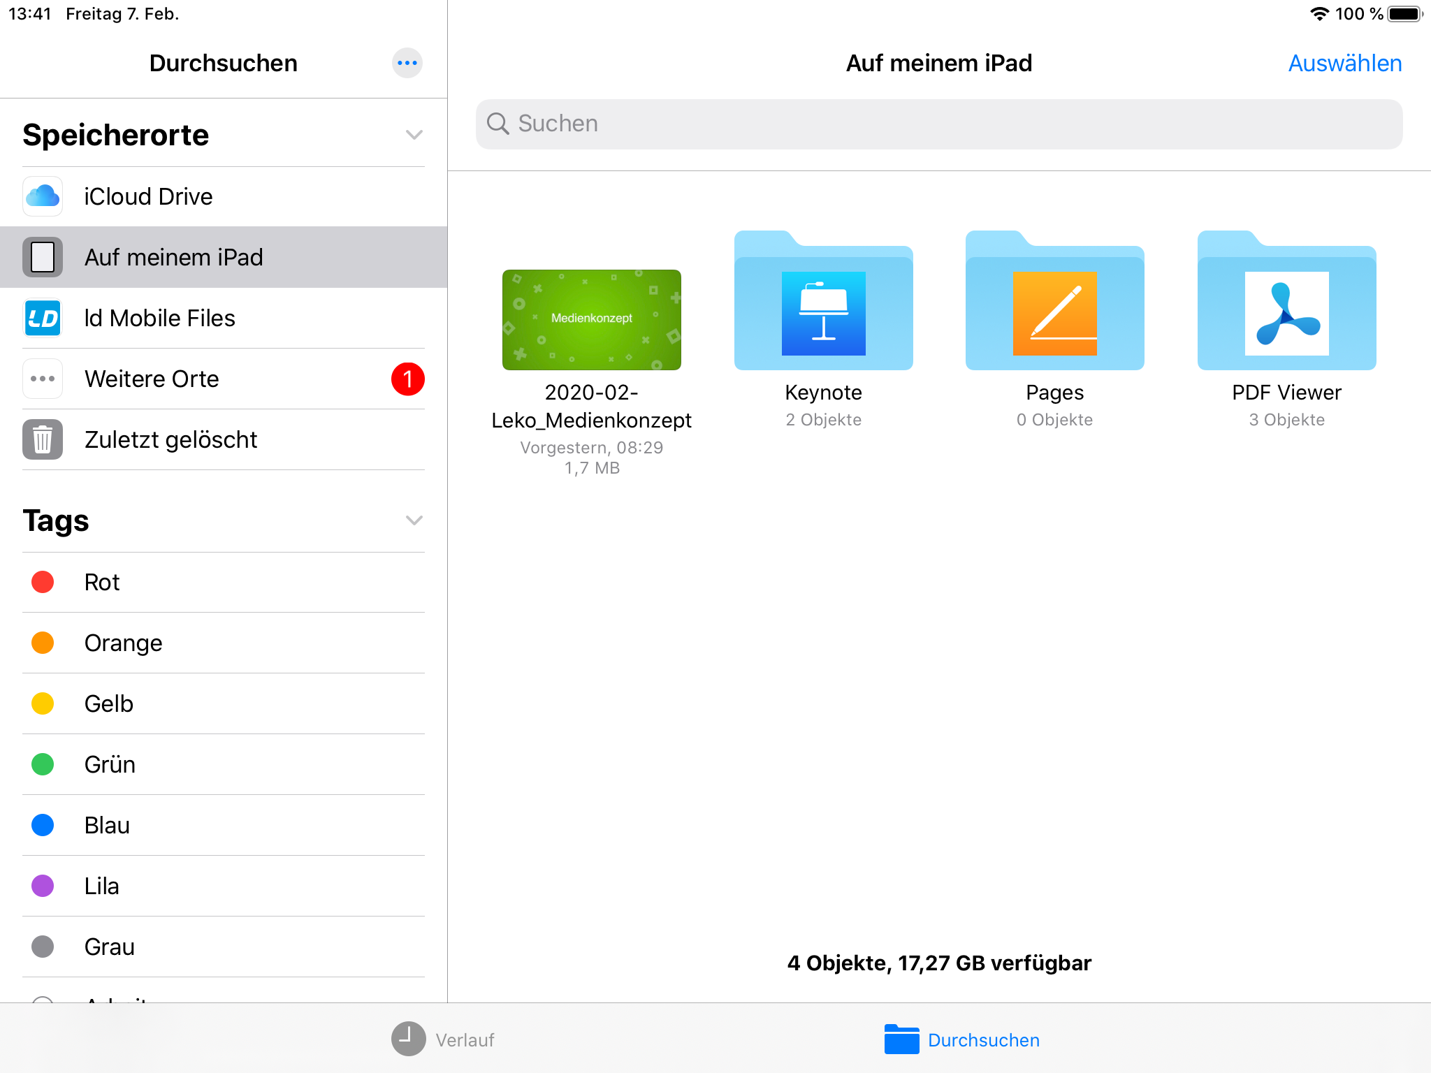
Task: Click 'Vorgestern, 08:29' date text
Action: click(591, 447)
